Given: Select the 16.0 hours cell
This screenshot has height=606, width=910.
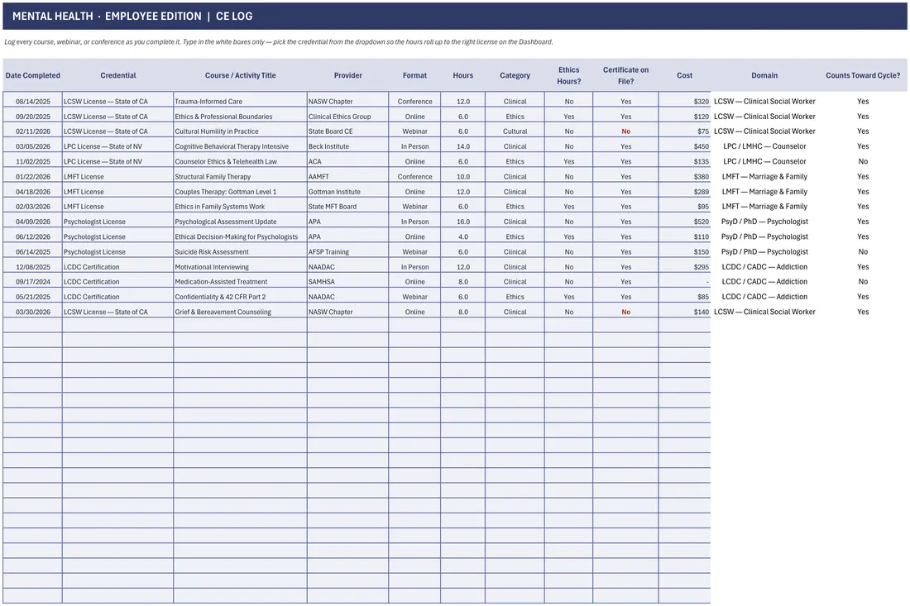Looking at the screenshot, I should (463, 222).
